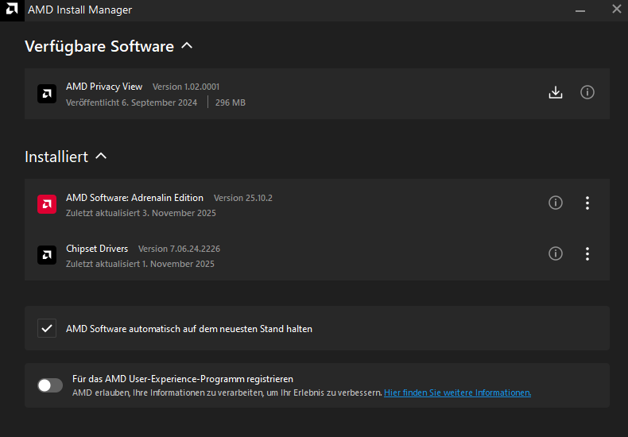Close the AMD Install Manager window
The width and height of the screenshot is (628, 437).
point(617,10)
